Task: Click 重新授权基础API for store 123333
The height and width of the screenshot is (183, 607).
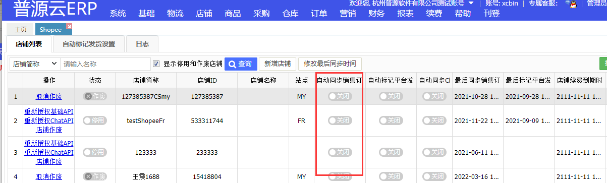Action: coord(49,144)
